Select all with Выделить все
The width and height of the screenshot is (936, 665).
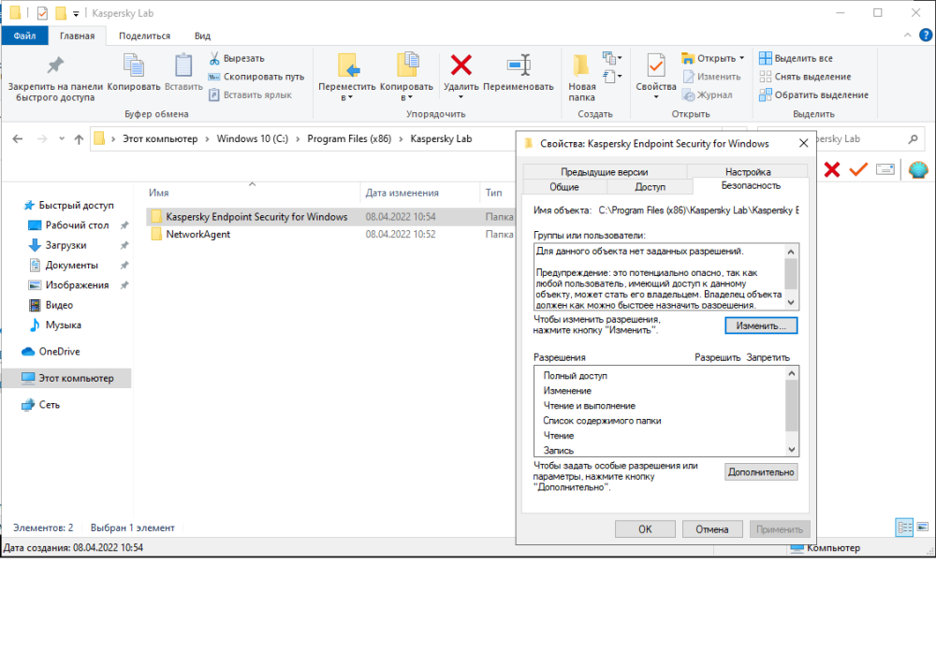(x=796, y=58)
